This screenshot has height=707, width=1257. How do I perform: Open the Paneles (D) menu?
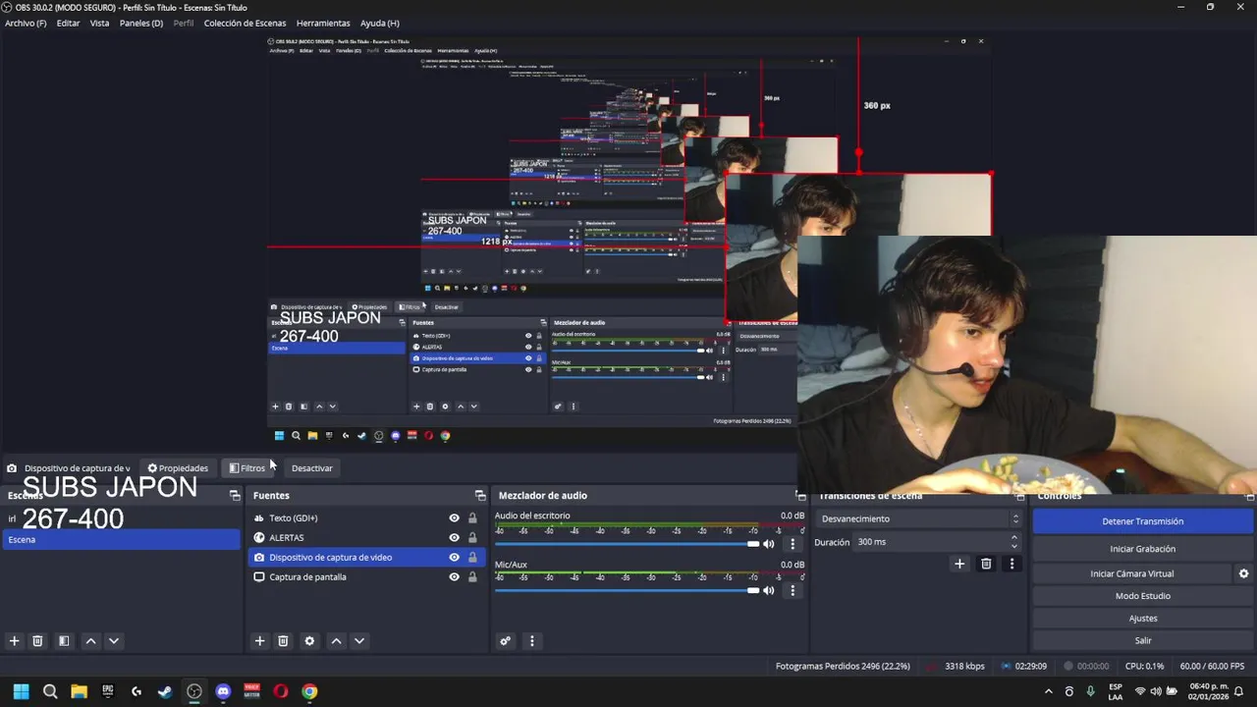coord(141,23)
